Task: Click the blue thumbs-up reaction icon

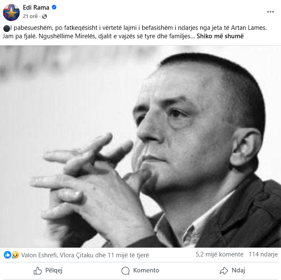Action: [x=8, y=255]
